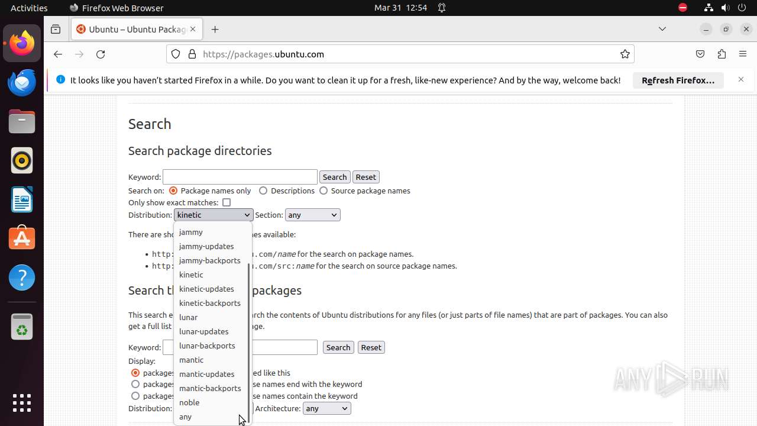The width and height of the screenshot is (757, 426).
Task: Open the Firefox View recent browsing icon
Action: pyautogui.click(x=56, y=29)
